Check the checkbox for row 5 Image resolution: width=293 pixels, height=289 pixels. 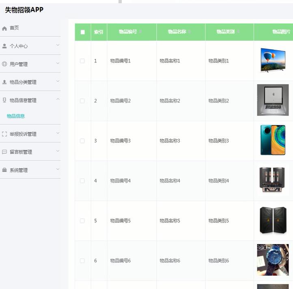(82, 221)
